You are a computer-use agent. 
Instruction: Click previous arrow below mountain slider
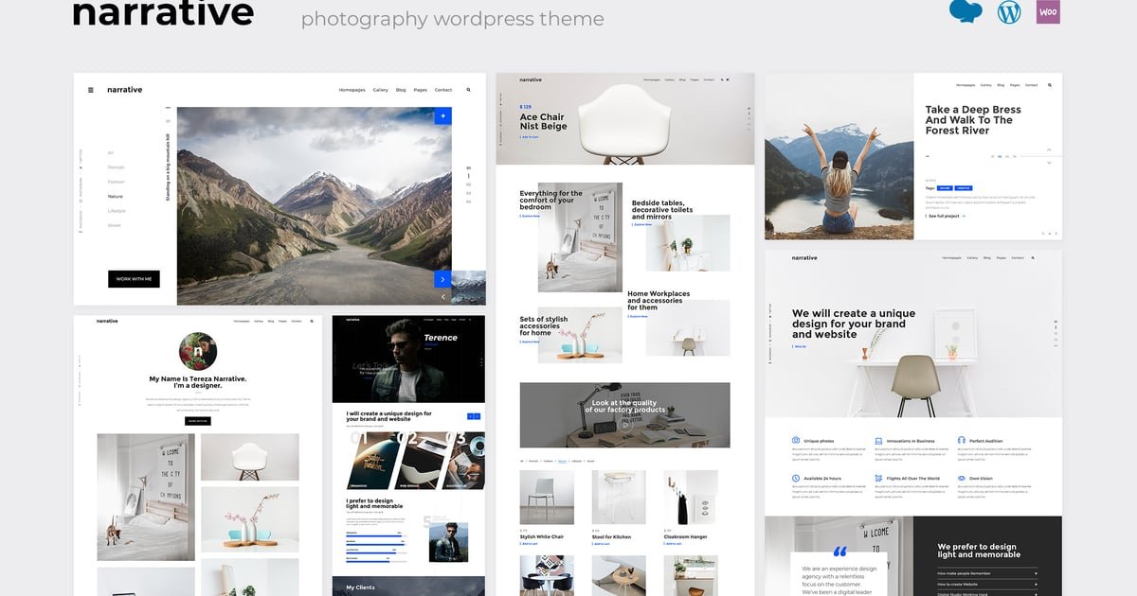[442, 296]
